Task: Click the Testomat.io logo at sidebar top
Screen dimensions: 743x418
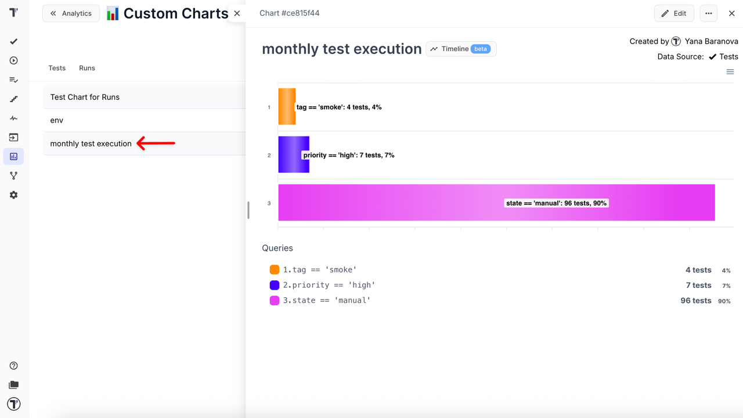Action: (x=13, y=12)
